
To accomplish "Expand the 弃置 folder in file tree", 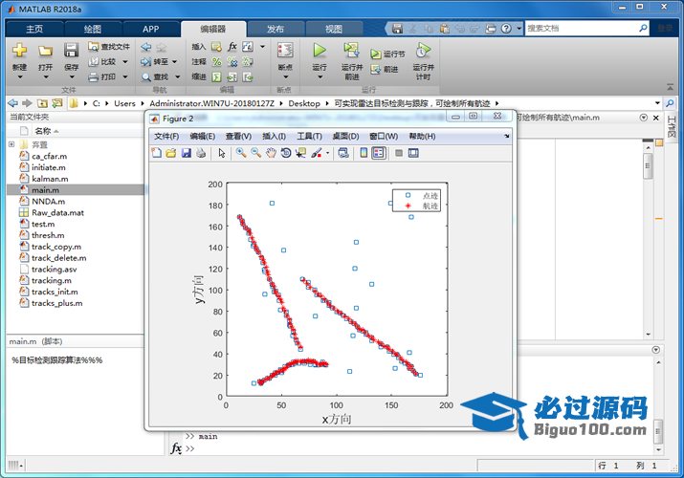I will [x=11, y=144].
